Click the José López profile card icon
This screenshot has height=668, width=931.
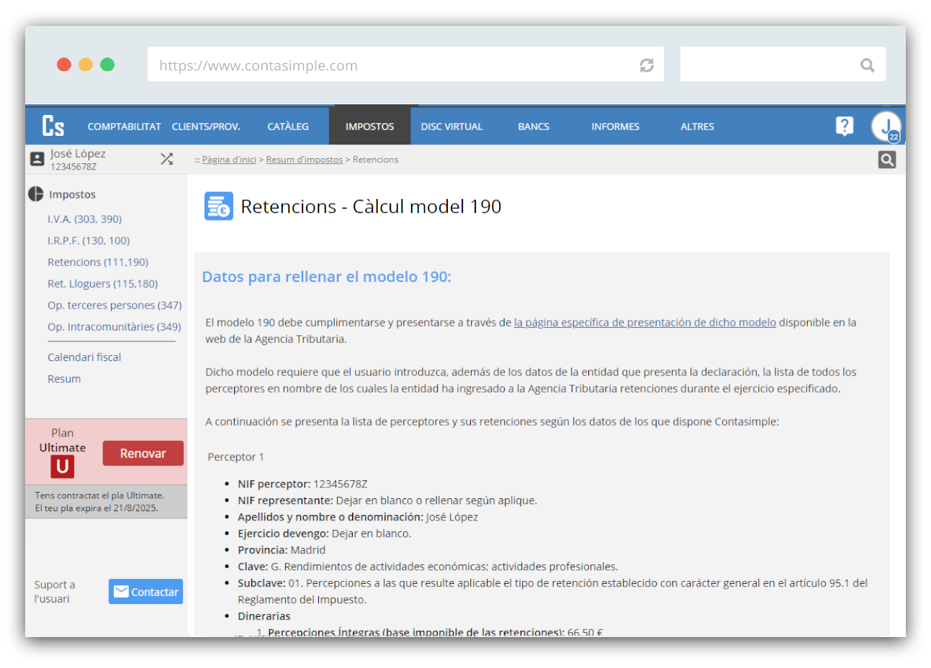coord(37,159)
